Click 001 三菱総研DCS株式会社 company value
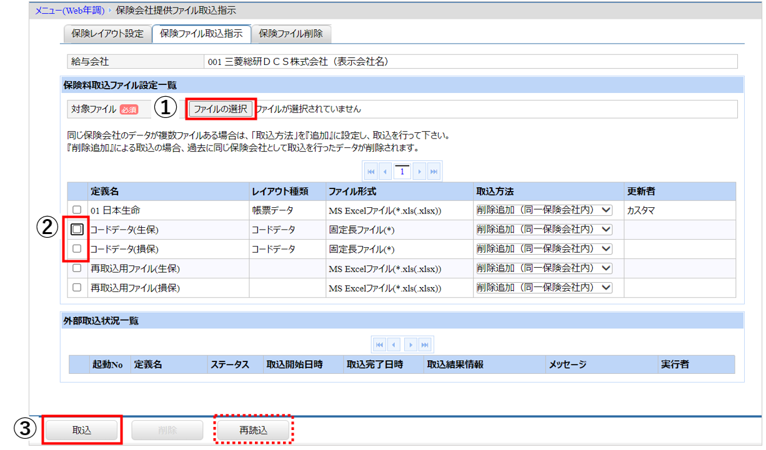The width and height of the screenshot is (766, 450). click(299, 62)
